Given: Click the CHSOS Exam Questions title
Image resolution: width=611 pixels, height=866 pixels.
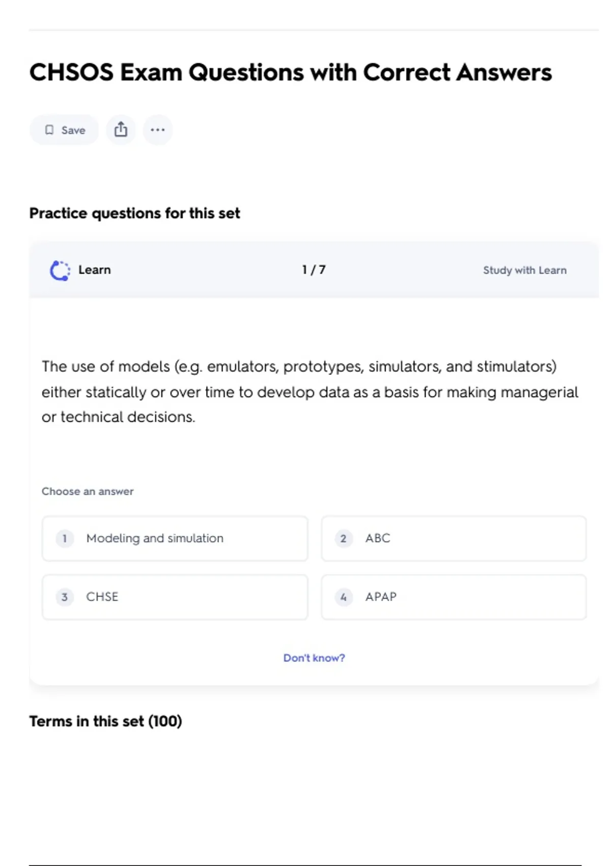Looking at the screenshot, I should coord(290,72).
